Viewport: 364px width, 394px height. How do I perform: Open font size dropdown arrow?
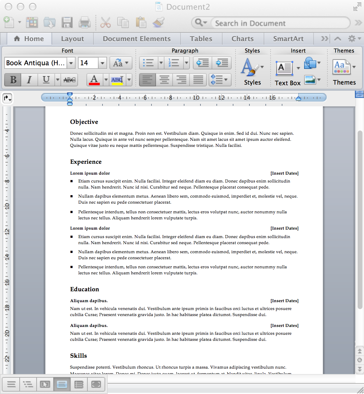click(x=102, y=63)
